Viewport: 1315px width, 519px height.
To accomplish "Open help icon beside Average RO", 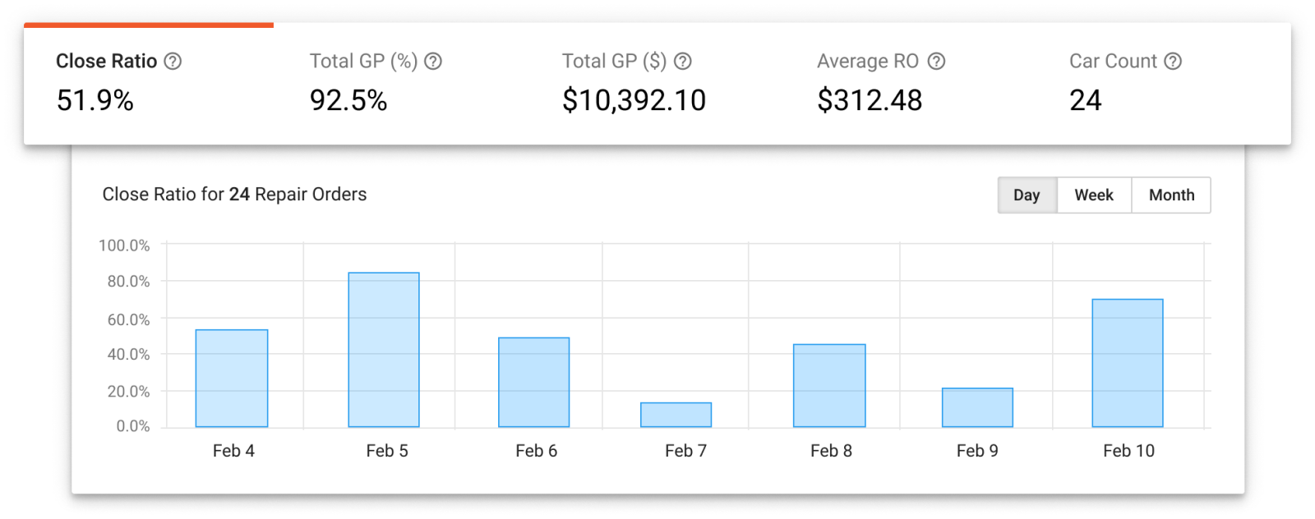I will pos(936,62).
